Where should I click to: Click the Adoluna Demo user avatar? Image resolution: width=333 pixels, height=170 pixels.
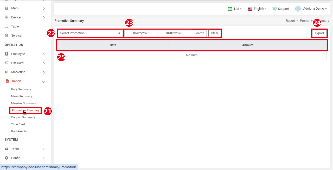coord(298,9)
